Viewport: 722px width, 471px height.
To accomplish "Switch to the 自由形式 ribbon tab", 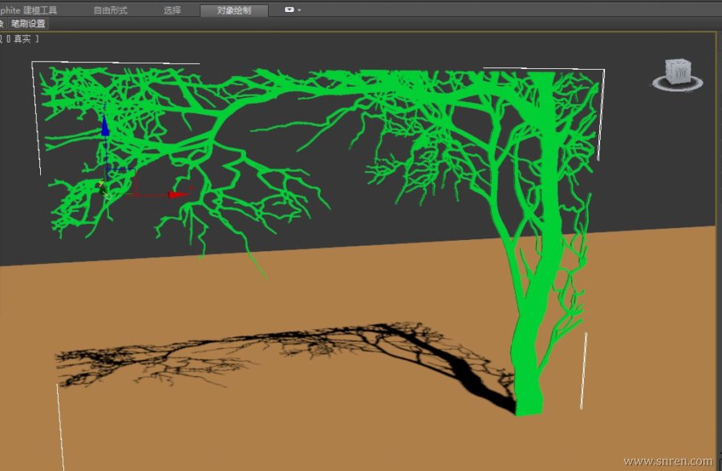I will coord(110,10).
